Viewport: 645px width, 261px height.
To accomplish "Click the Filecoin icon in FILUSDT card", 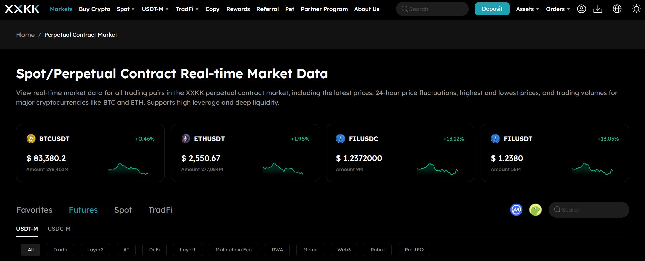I will (x=495, y=139).
